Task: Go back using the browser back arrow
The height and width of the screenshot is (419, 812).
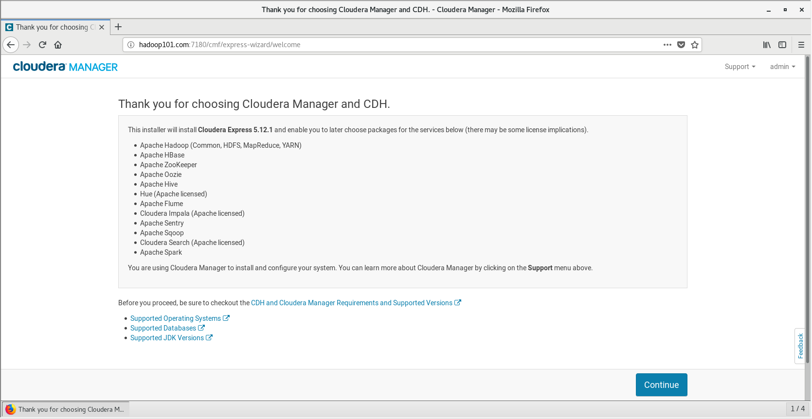Action: [x=11, y=45]
